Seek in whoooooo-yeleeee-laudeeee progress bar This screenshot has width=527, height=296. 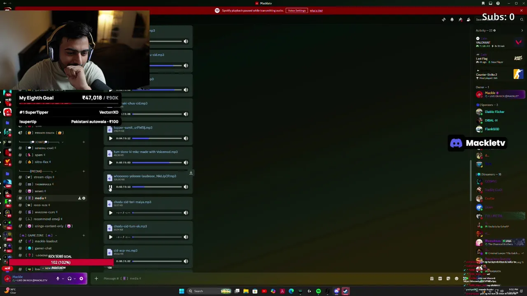157,187
